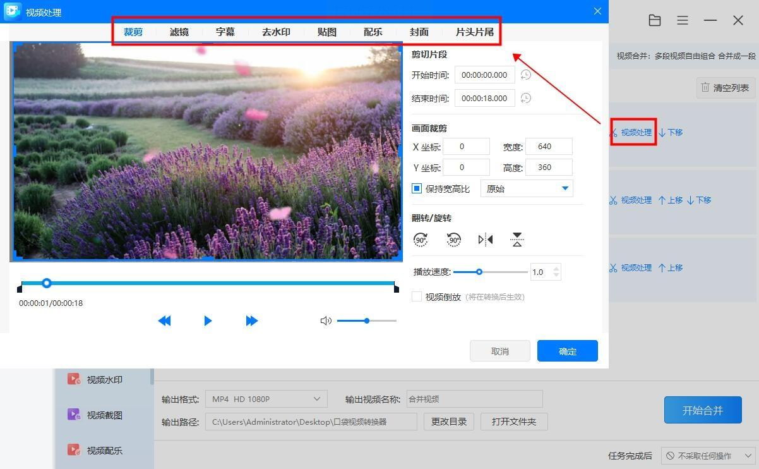Open the 任务完成后 action dropdown

(x=708, y=456)
